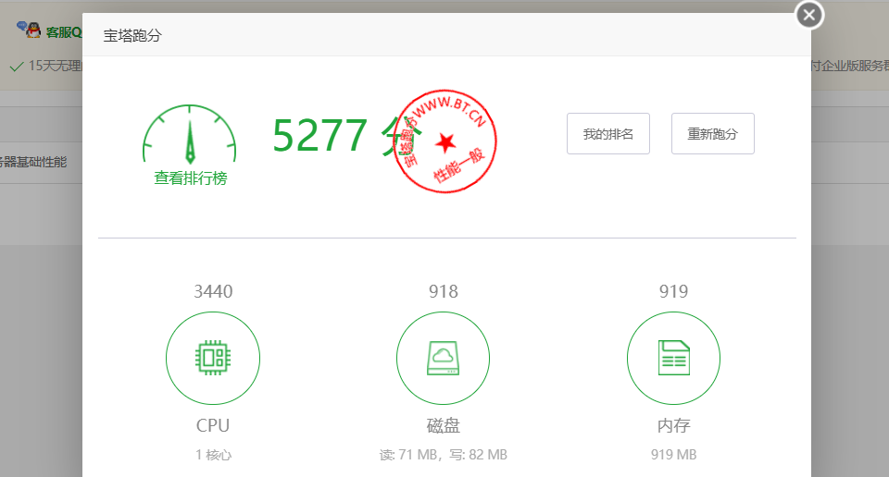889x477 pixels.
Task: Close the 宝塔跑分 dialog
Action: 809,16
